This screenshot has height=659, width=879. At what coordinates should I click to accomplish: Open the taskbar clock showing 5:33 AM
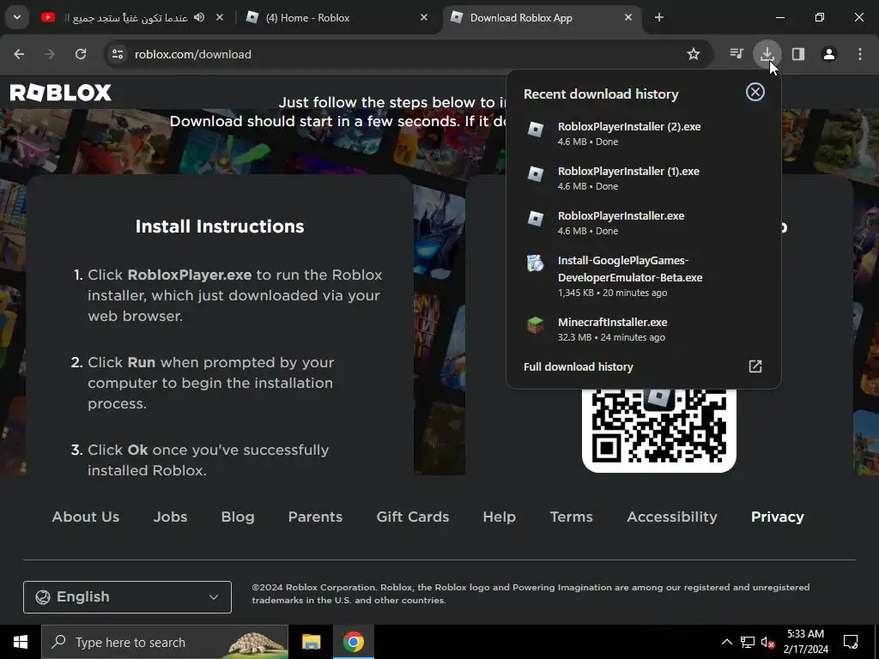(x=805, y=642)
